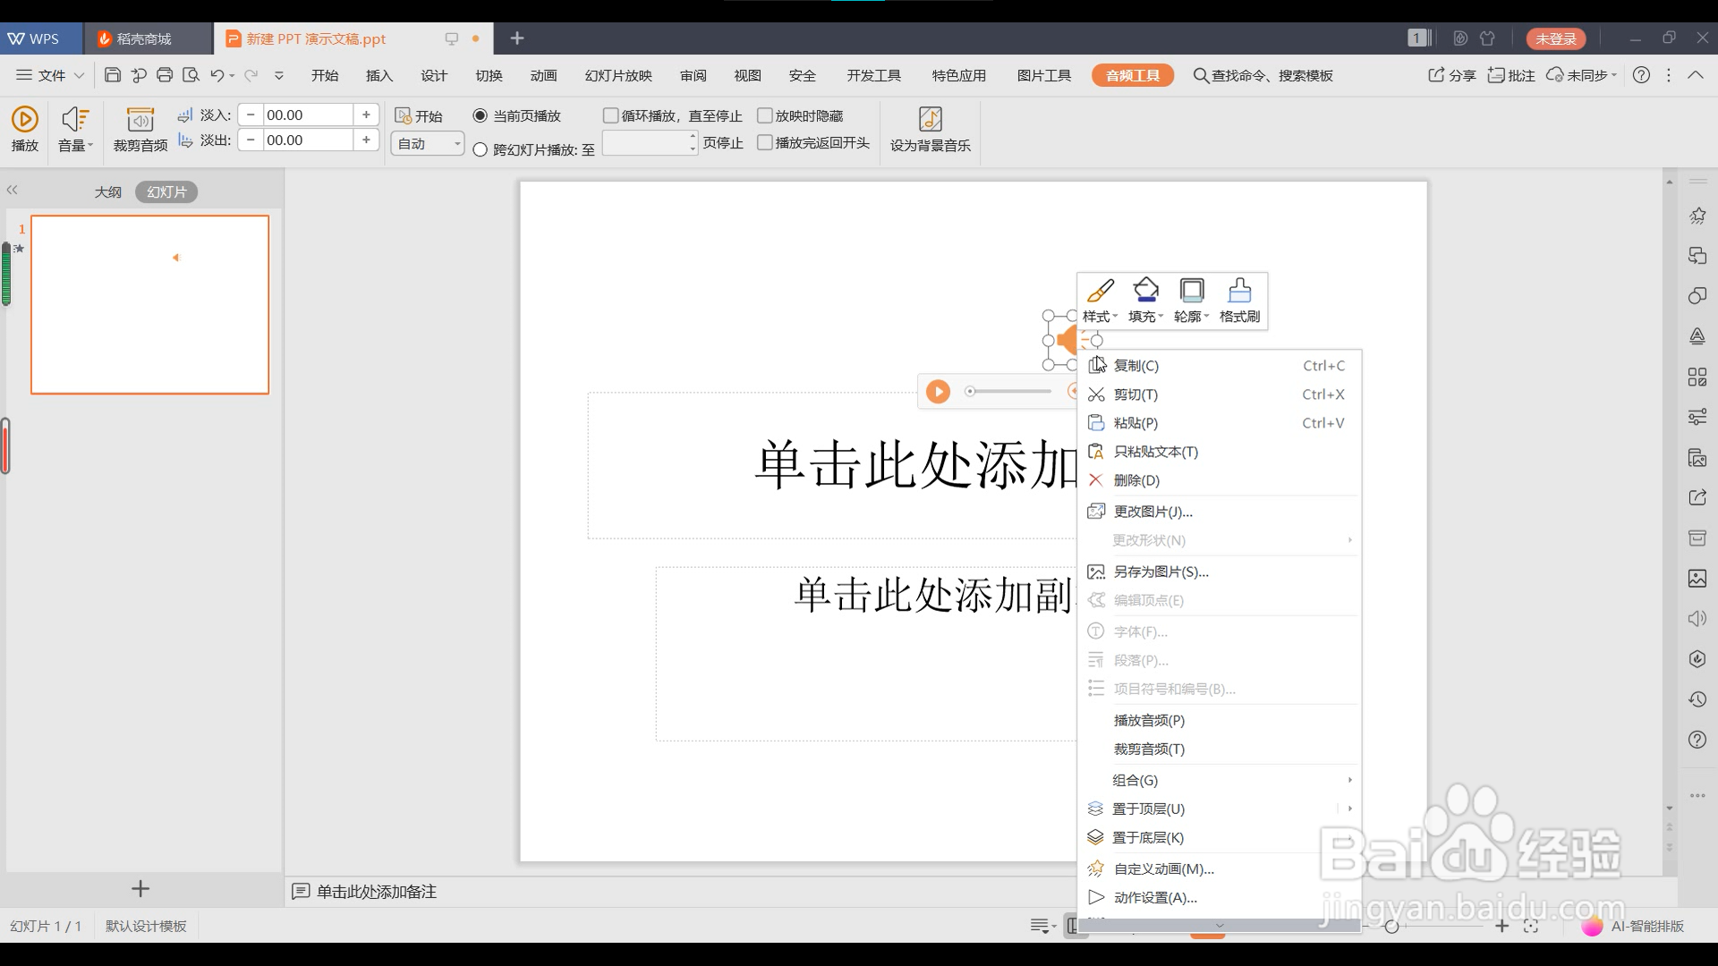This screenshot has width=1718, height=966.
Task: Click the history clock icon in right sidebar
Action: [1697, 699]
